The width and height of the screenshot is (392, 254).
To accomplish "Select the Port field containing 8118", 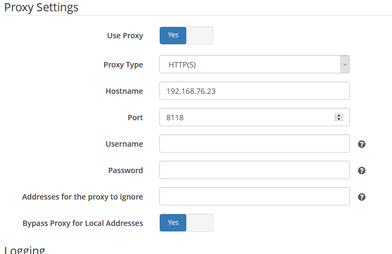I will [x=254, y=117].
